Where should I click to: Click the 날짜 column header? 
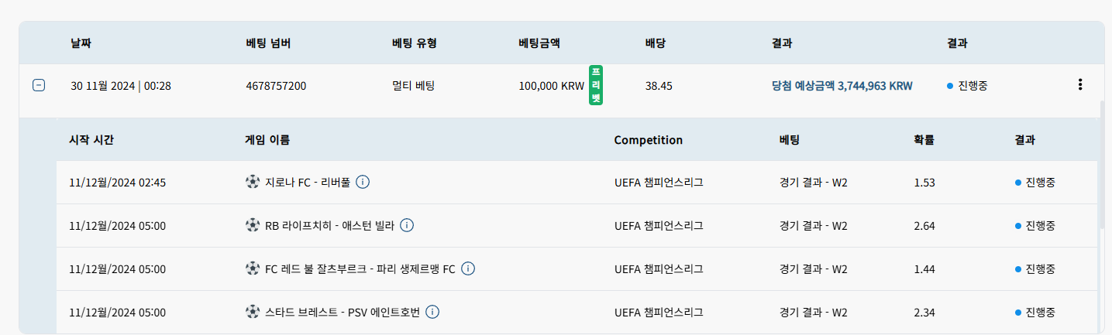[x=81, y=43]
